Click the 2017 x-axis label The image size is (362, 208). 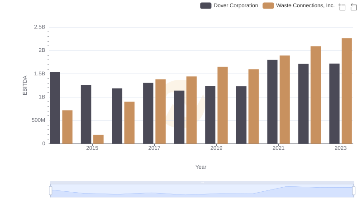154,148
